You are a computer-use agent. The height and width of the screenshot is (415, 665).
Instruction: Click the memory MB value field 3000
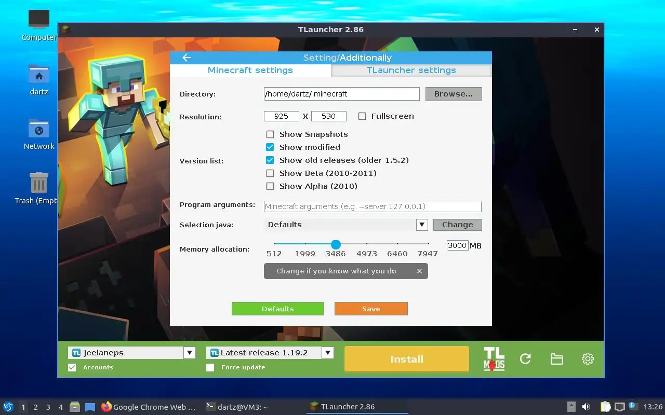[x=458, y=245]
